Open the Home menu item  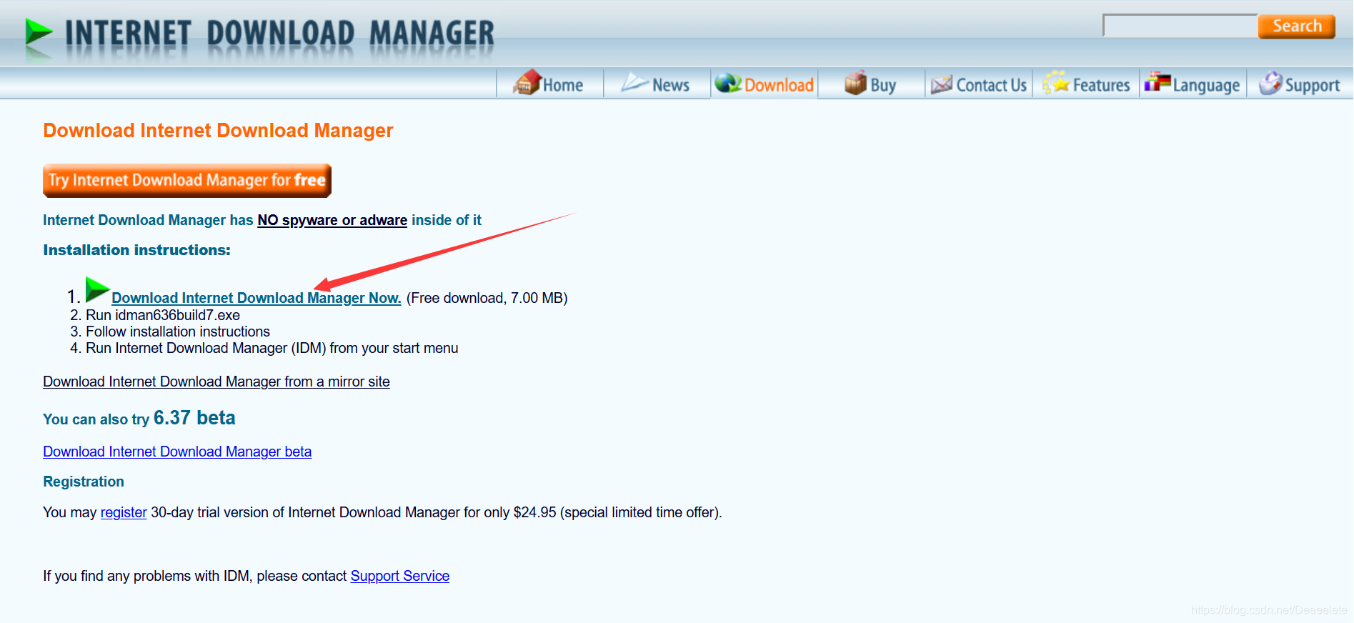[550, 84]
